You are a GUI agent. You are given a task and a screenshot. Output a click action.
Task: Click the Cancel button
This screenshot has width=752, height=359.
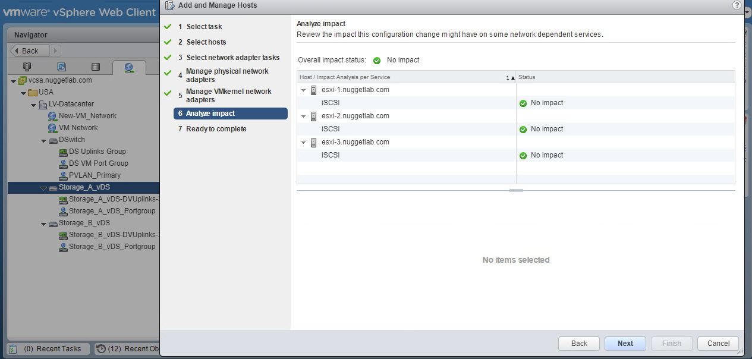coord(718,344)
